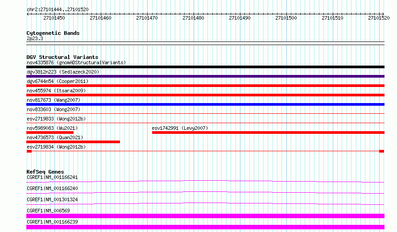This screenshot has height=232, width=397.
Task: Click the red nsv4736573 variant bar
Action: (x=73, y=142)
